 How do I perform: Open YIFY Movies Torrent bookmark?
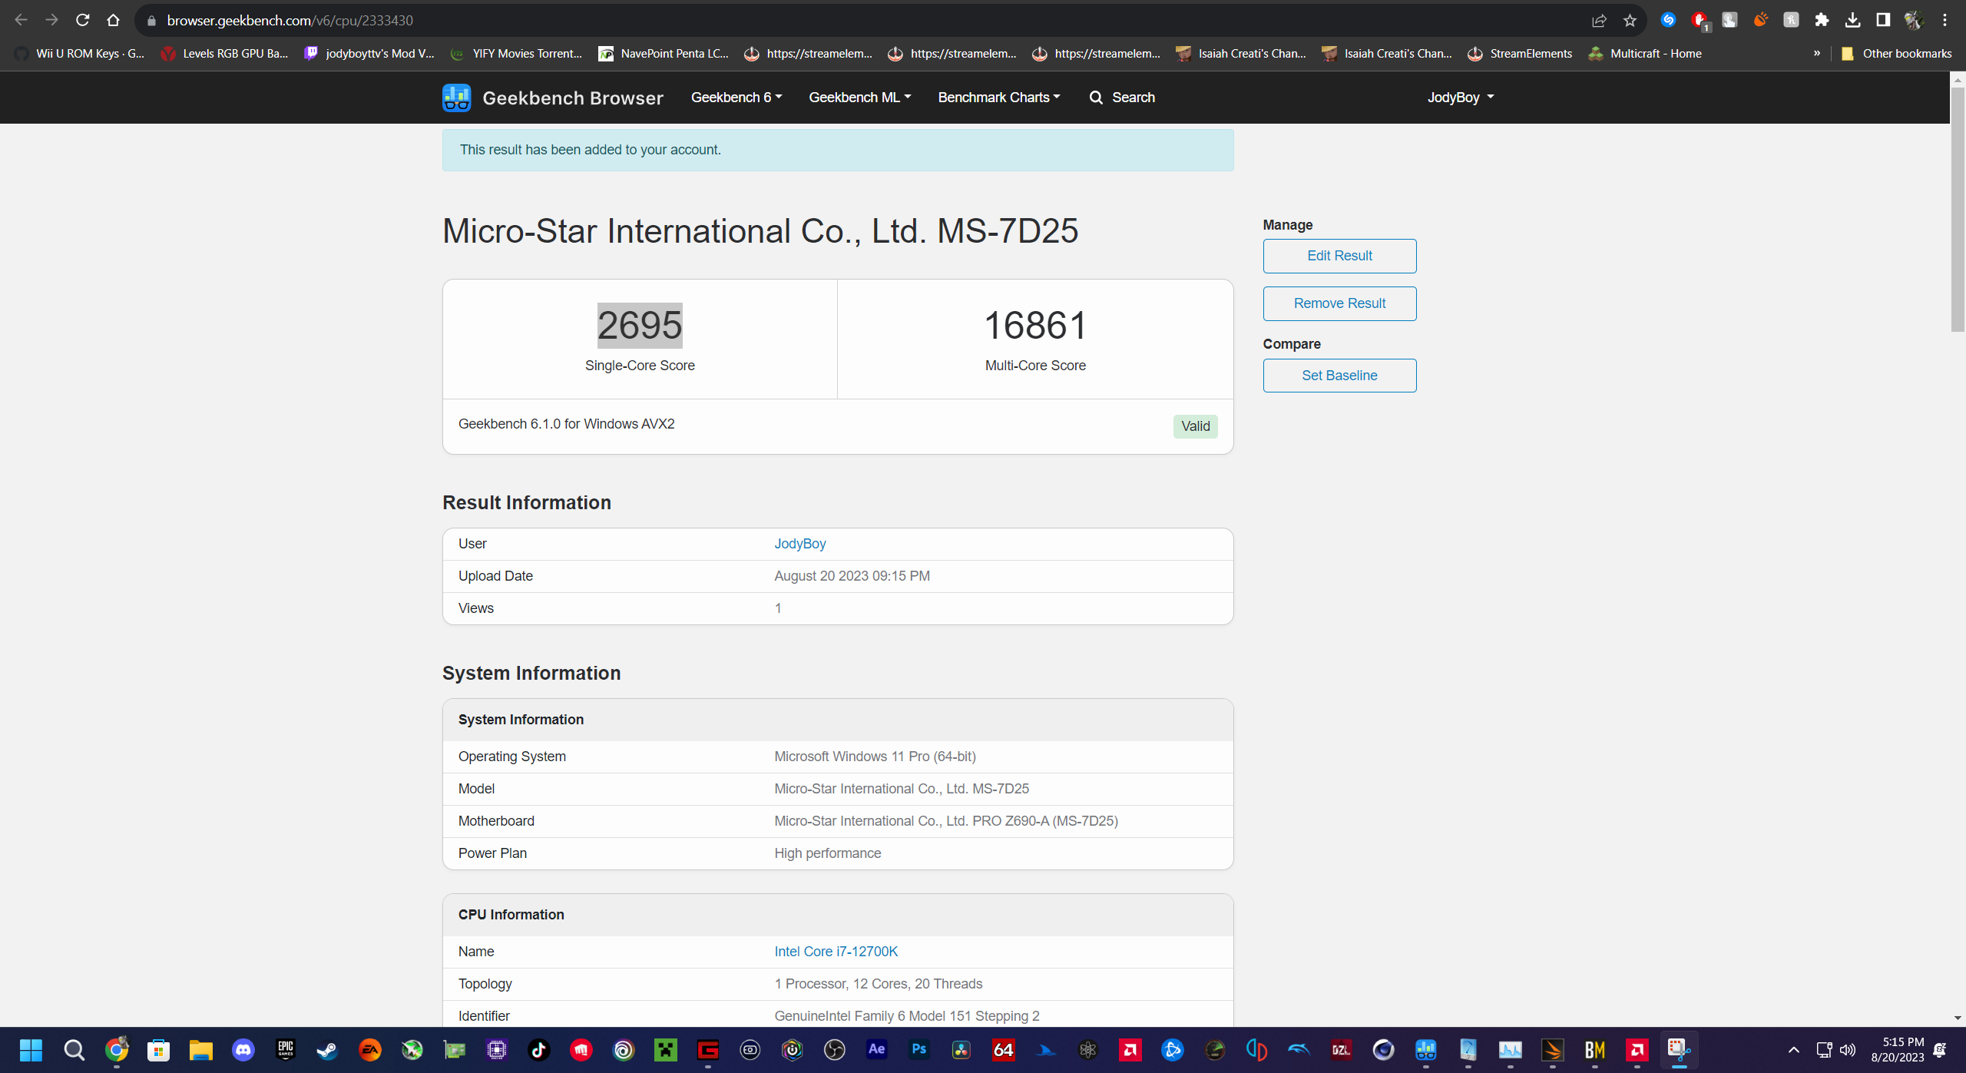click(516, 53)
